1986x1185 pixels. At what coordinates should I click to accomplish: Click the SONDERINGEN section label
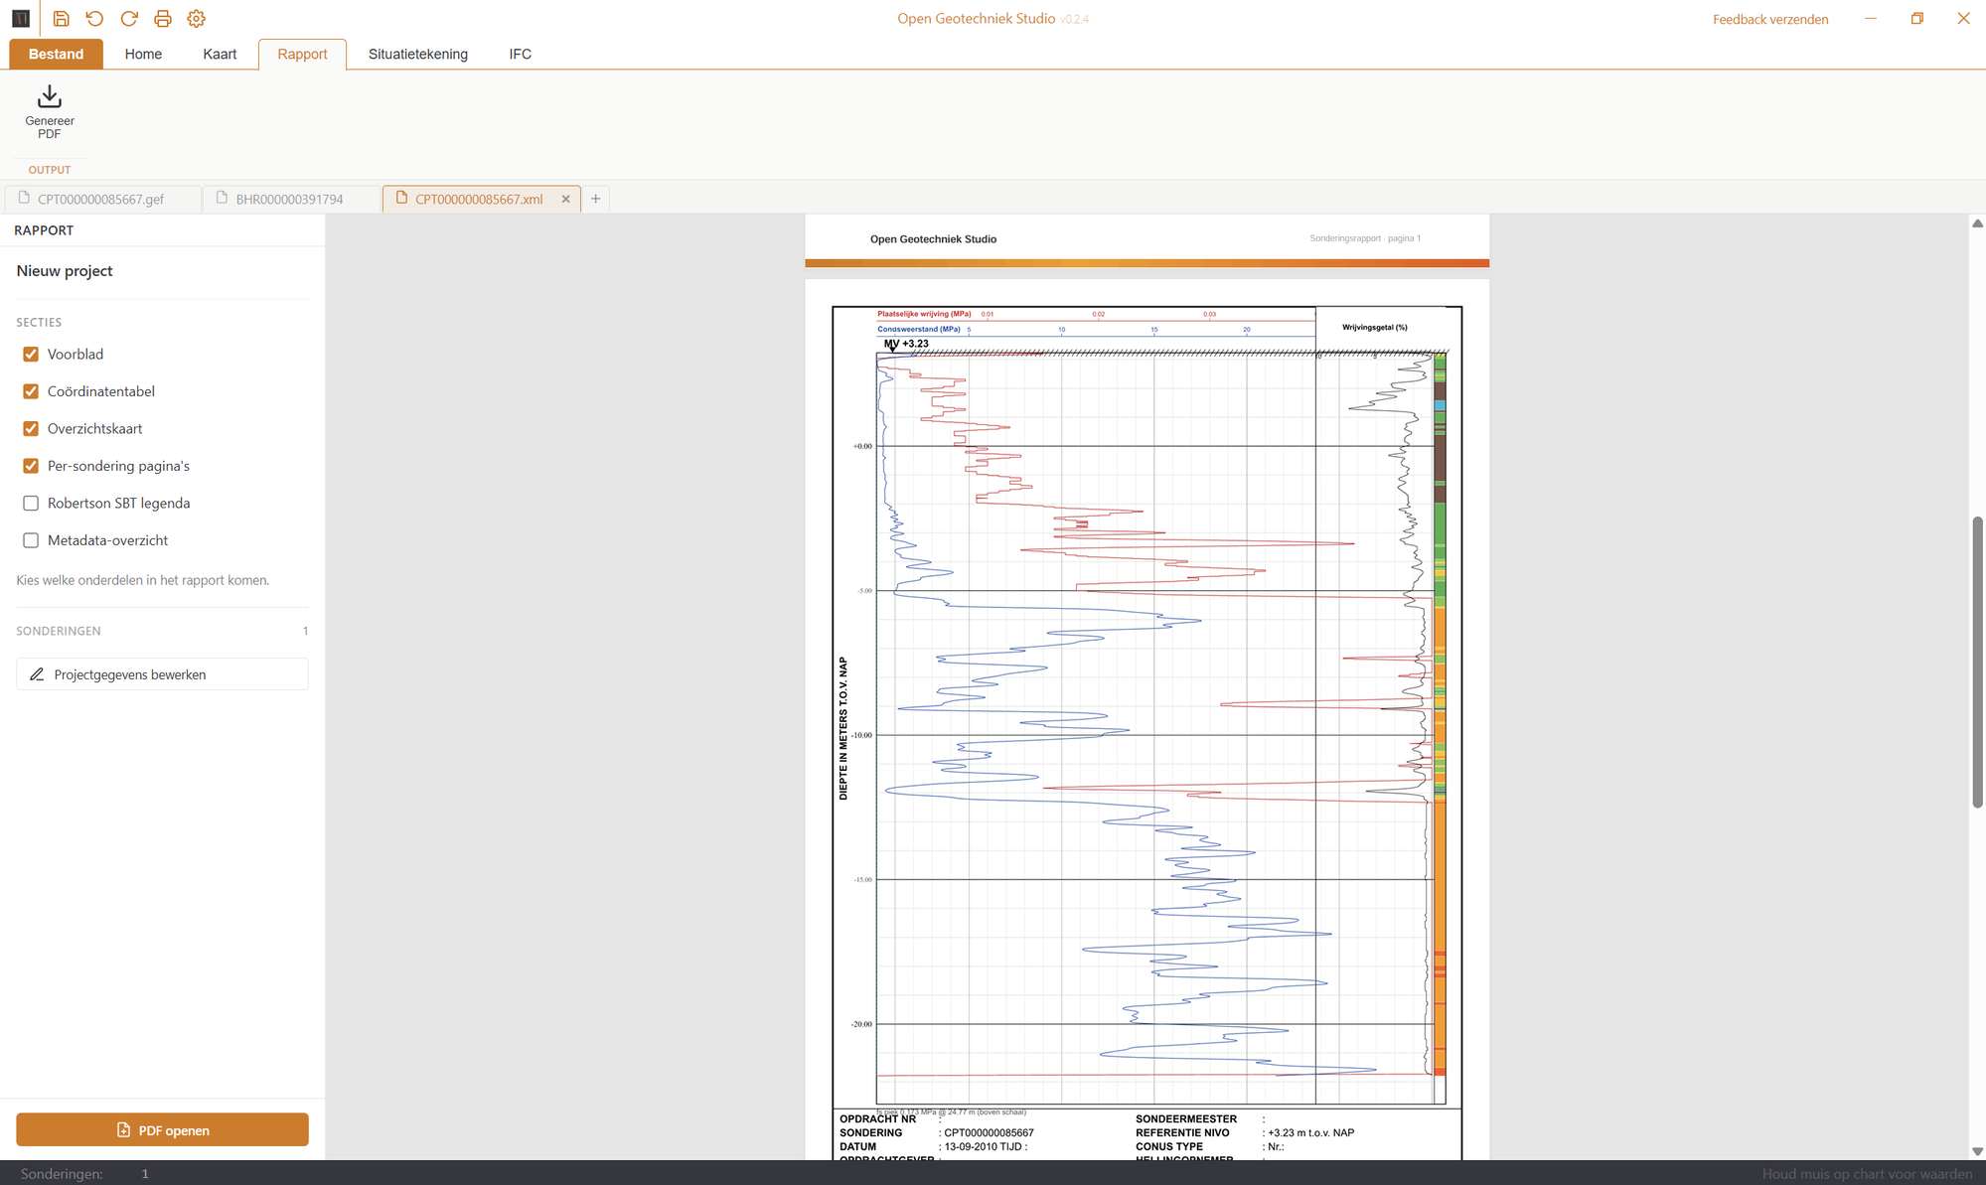pos(59,631)
